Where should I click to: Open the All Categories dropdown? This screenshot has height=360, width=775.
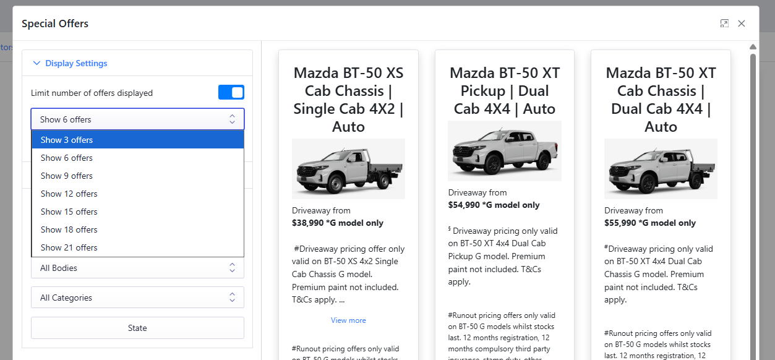137,298
